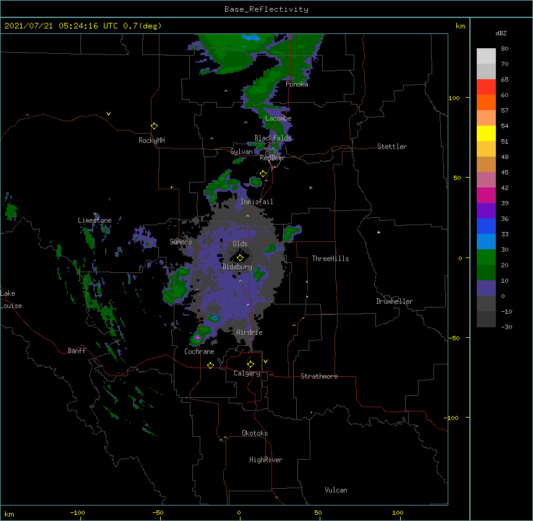The height and width of the screenshot is (521, 533).
Task: Pick the light gray 70–80 dBZ legend swatch
Action: click(x=486, y=56)
